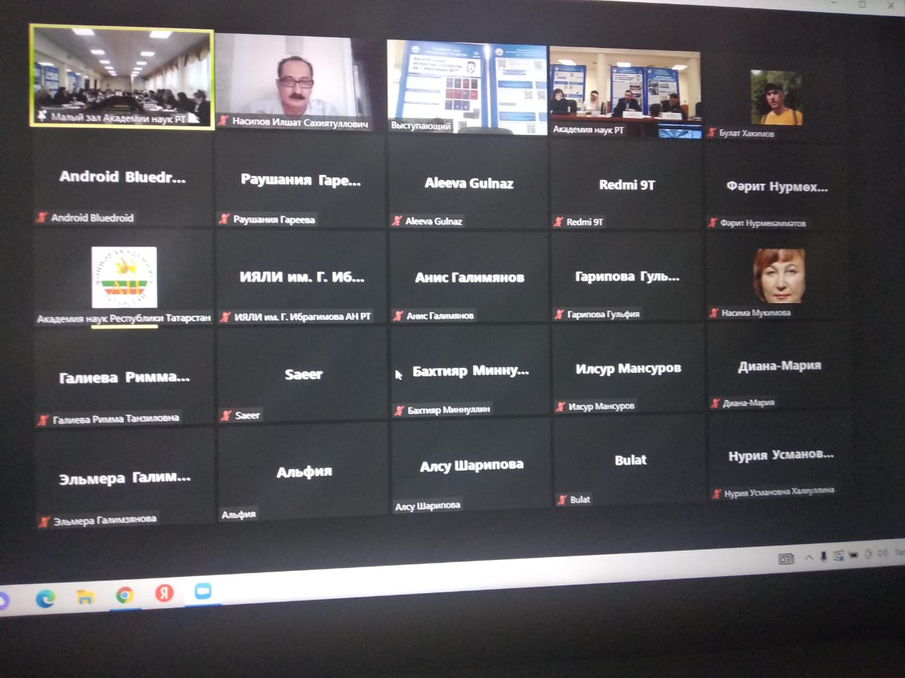Open Microsoft Edge from the taskbar
This screenshot has height=678, width=905.
click(x=45, y=599)
